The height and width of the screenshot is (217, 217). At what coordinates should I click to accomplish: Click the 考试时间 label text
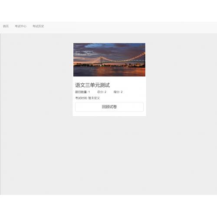coord(81,98)
